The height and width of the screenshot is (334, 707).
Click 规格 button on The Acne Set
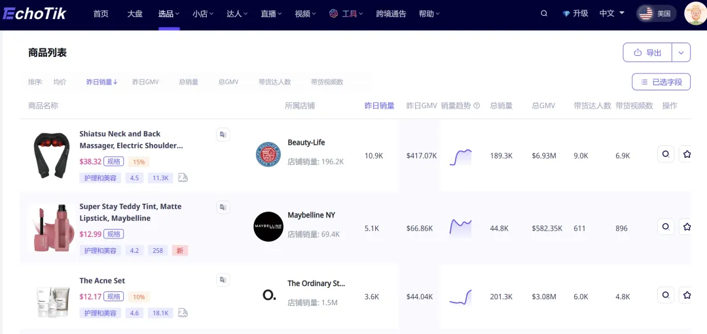(x=114, y=297)
